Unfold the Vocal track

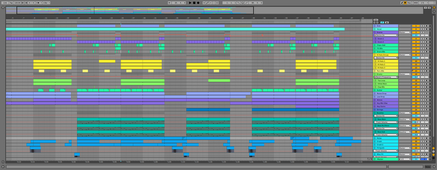click(375, 29)
